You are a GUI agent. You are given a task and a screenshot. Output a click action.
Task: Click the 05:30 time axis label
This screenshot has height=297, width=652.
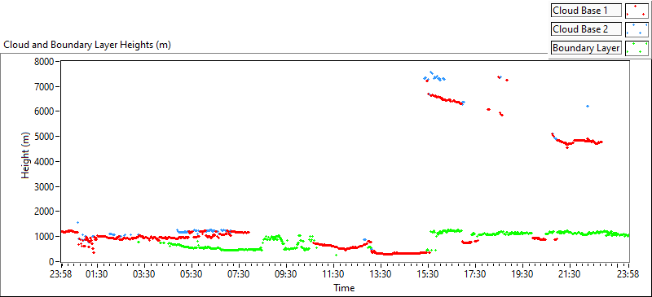pos(192,273)
